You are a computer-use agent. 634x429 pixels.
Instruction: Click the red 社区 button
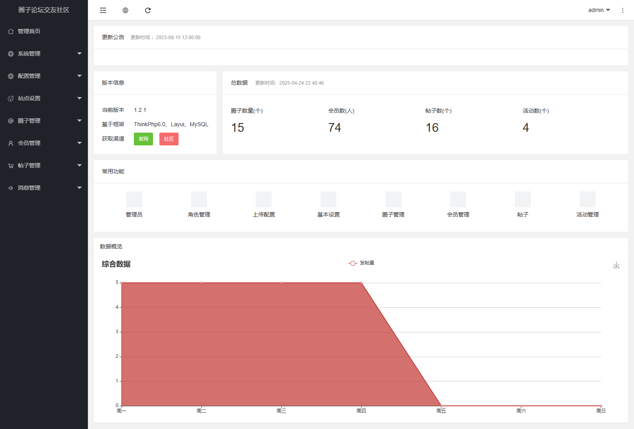(x=169, y=139)
